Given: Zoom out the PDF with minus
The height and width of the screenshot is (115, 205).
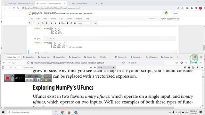Looking at the screenshot, I should click(x=91, y=67).
